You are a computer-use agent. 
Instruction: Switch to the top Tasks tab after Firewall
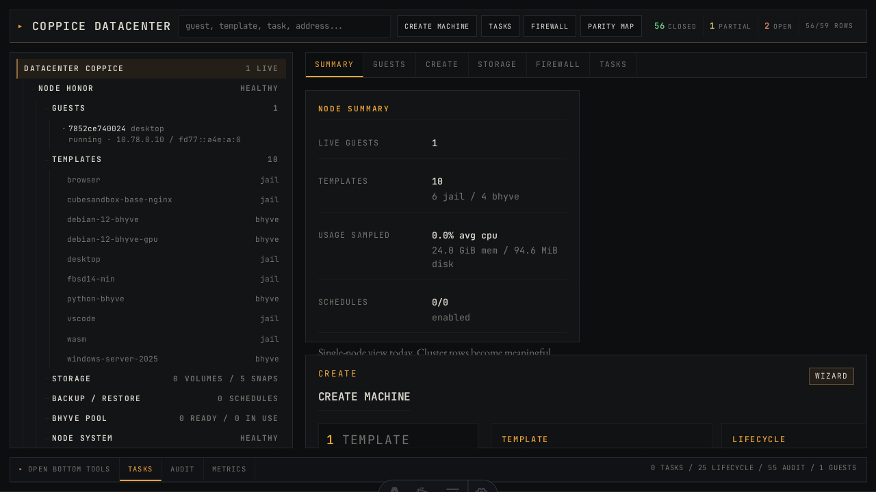613,65
